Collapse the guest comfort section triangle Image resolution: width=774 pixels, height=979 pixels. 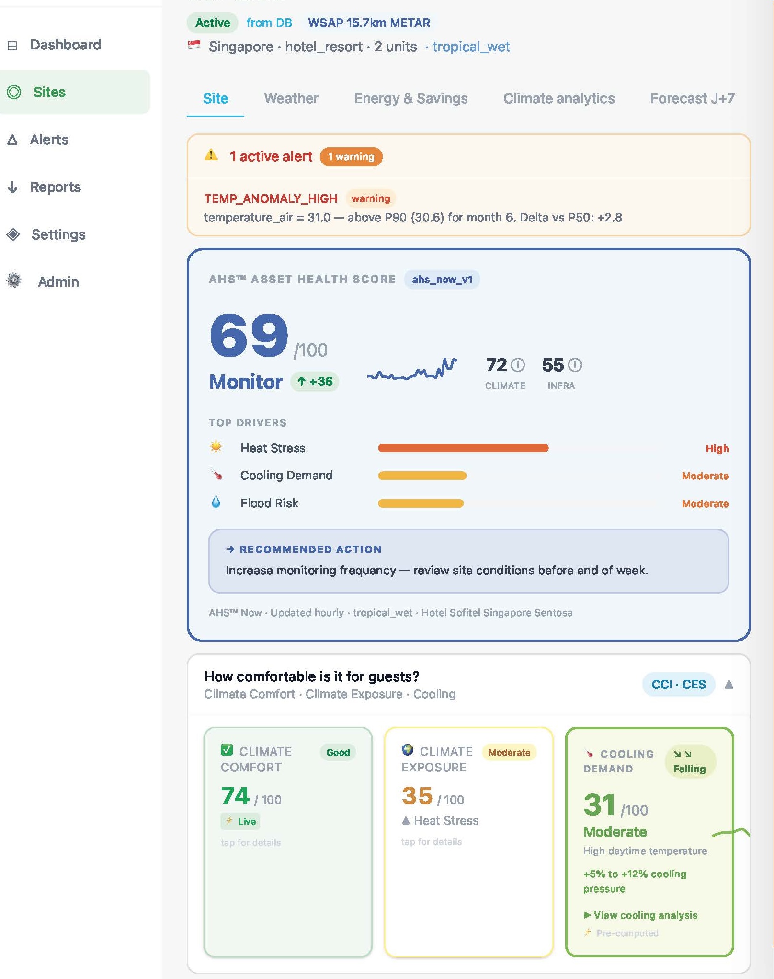point(729,684)
